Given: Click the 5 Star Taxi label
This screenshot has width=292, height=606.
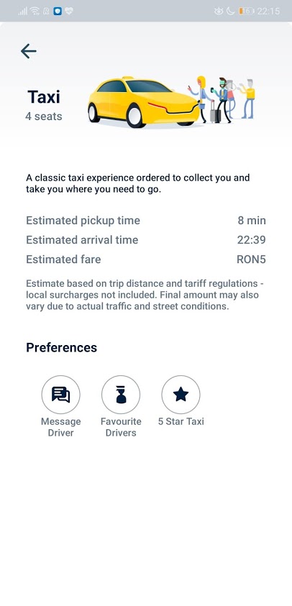Looking at the screenshot, I should (181, 421).
